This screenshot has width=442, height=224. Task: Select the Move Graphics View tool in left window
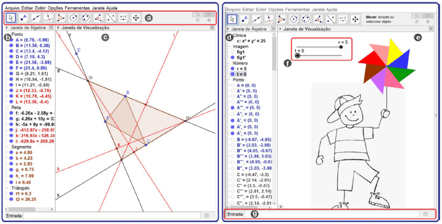(136, 18)
